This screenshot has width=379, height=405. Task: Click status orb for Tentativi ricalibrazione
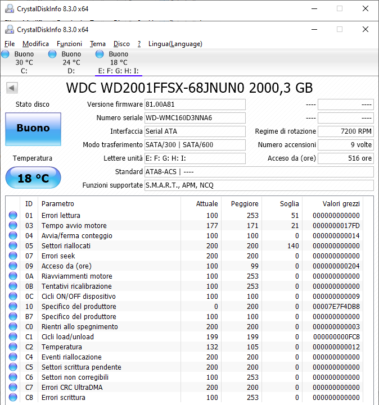[x=13, y=286]
